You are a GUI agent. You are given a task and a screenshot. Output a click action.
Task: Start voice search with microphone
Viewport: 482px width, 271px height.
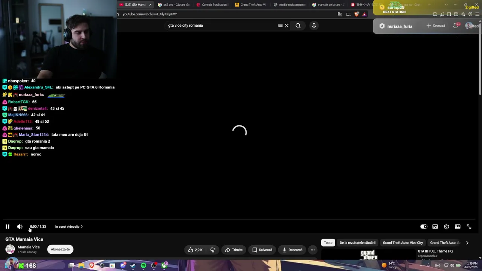click(x=314, y=26)
